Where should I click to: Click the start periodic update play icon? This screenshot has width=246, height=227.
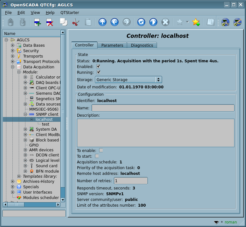153,22
